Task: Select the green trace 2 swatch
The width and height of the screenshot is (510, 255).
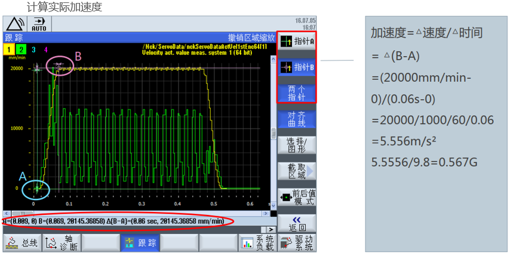Action: 21,50
